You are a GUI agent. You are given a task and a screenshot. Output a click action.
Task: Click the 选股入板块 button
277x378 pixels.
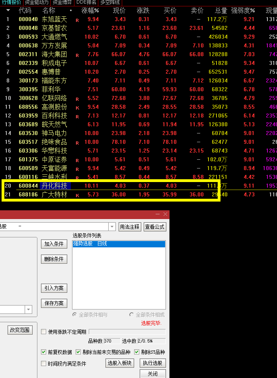click(x=120, y=363)
